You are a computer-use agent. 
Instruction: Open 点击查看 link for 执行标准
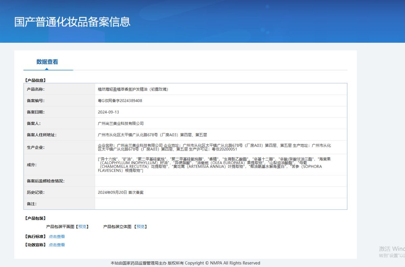[x=57, y=237]
